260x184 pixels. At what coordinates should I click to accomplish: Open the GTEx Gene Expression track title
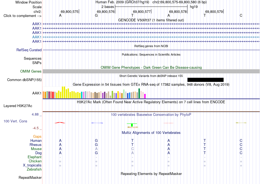(151, 84)
